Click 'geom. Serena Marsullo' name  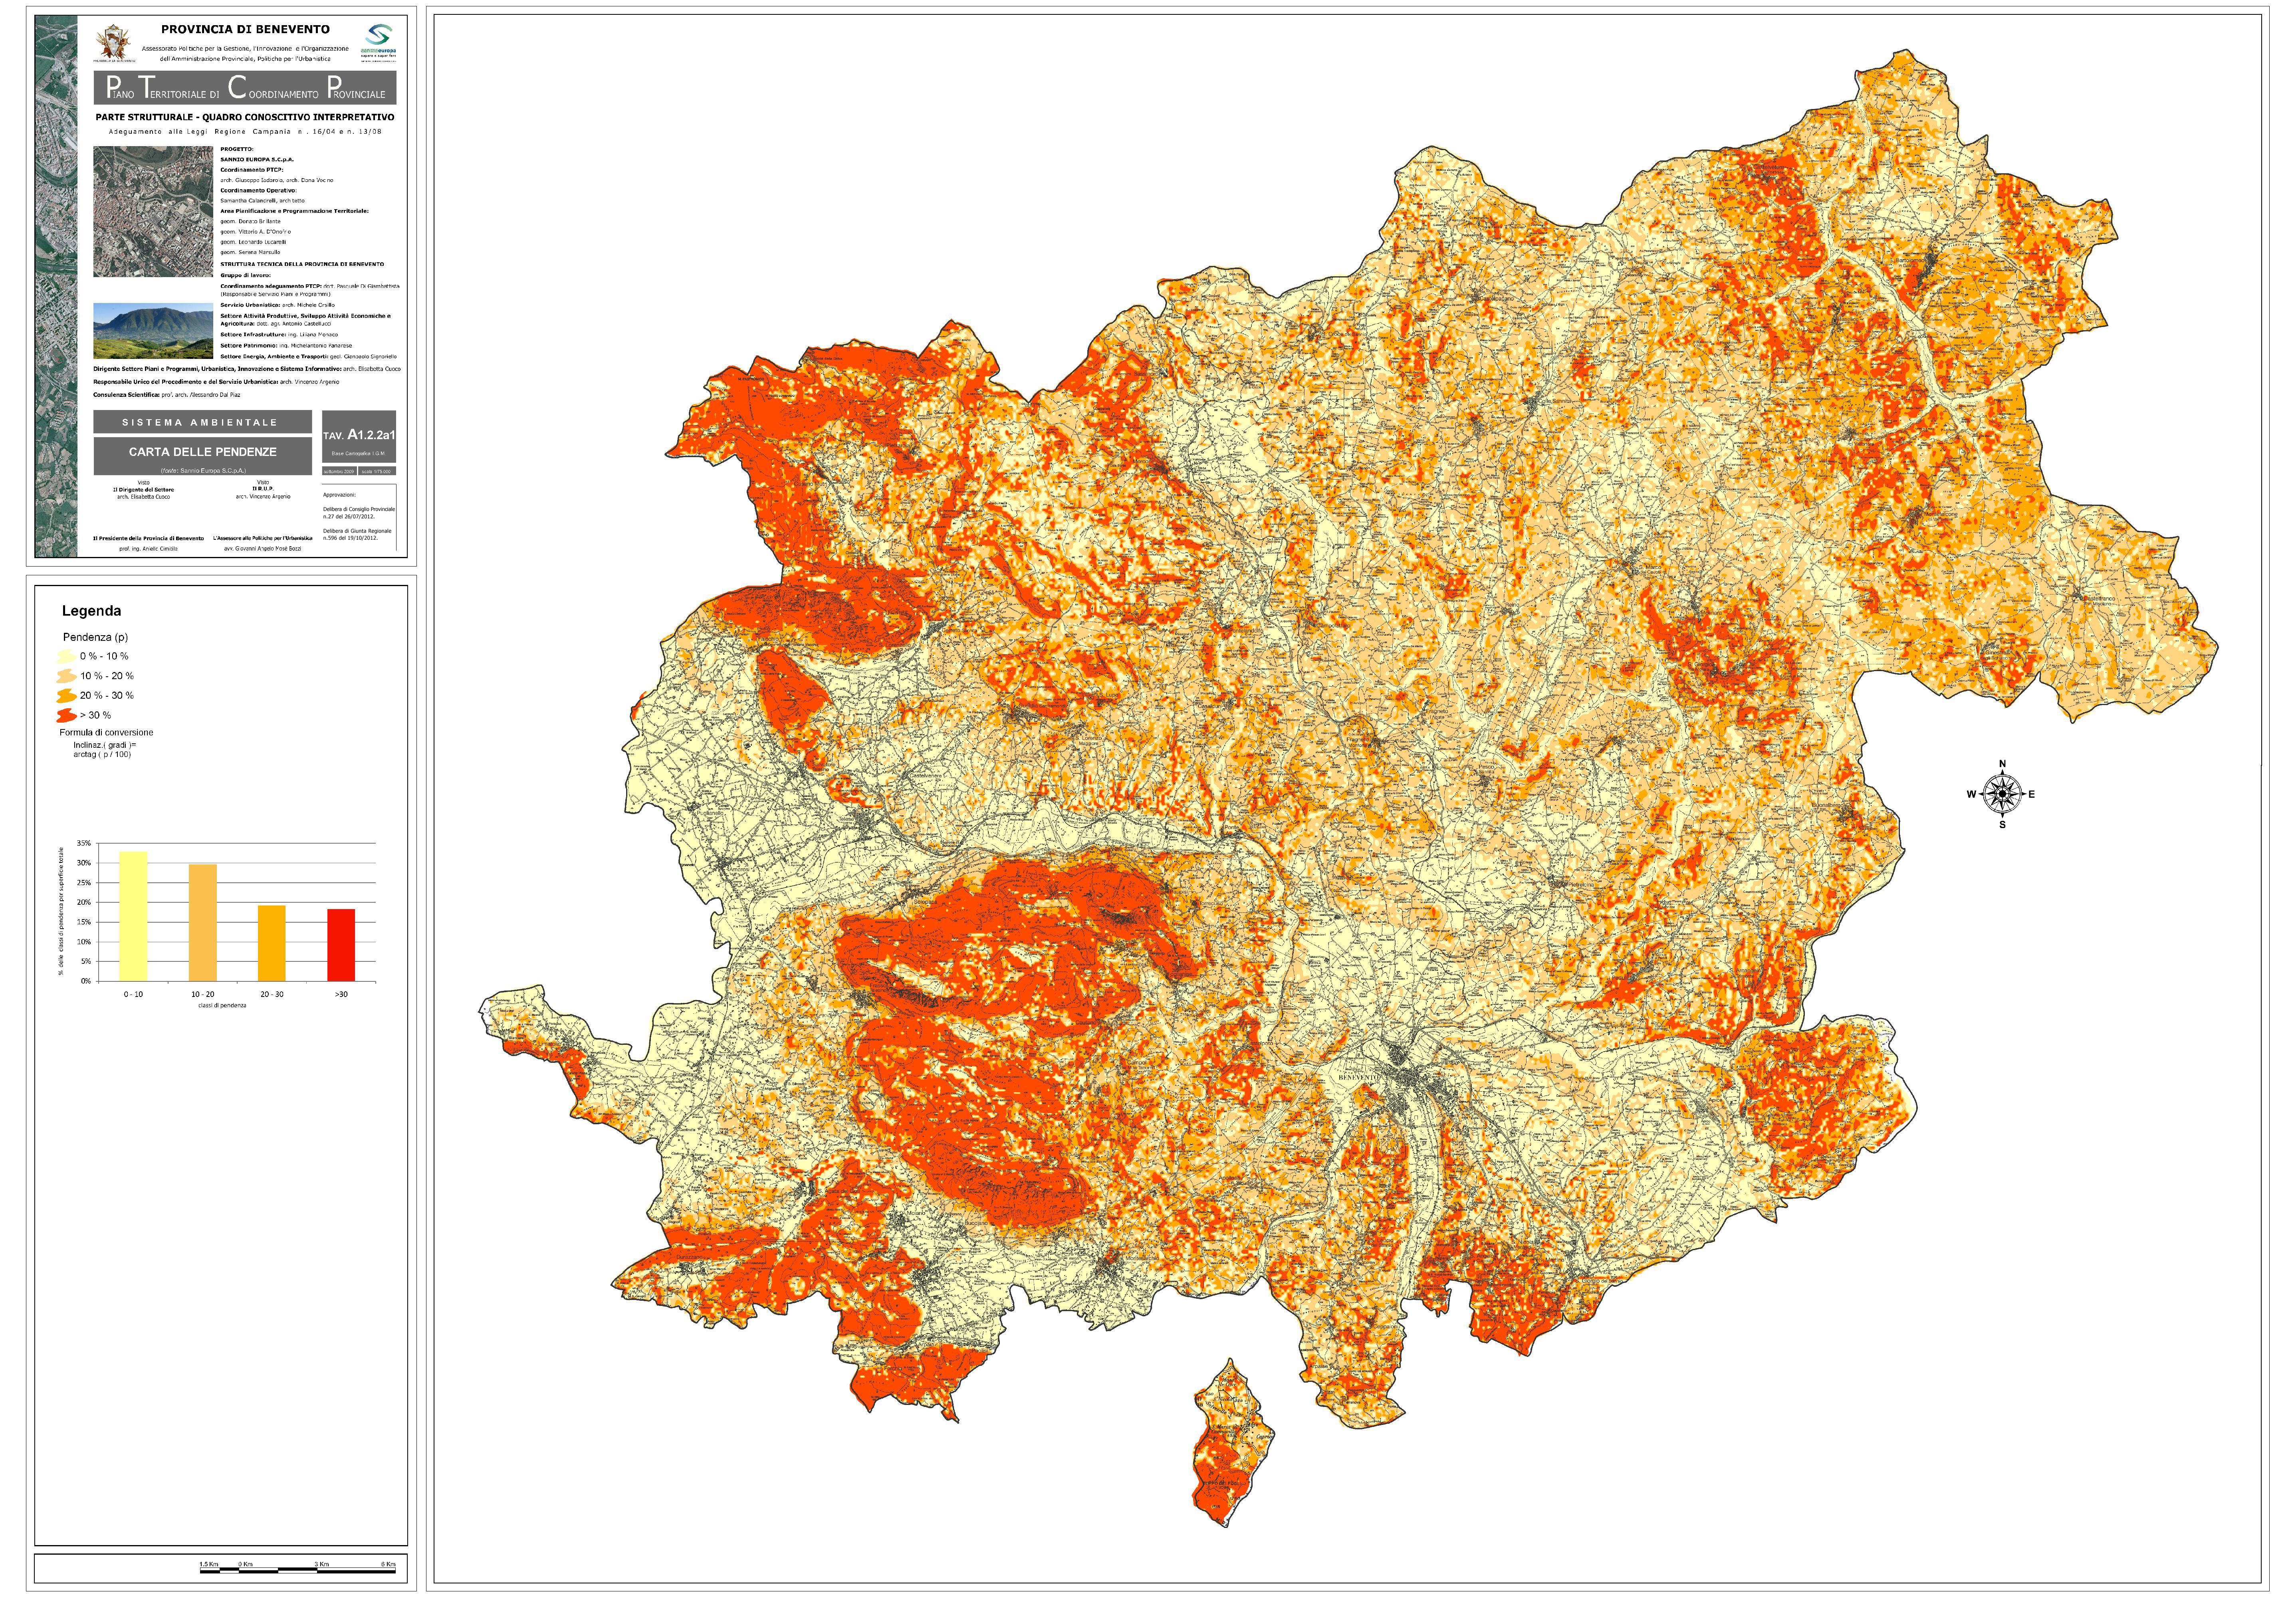click(250, 253)
